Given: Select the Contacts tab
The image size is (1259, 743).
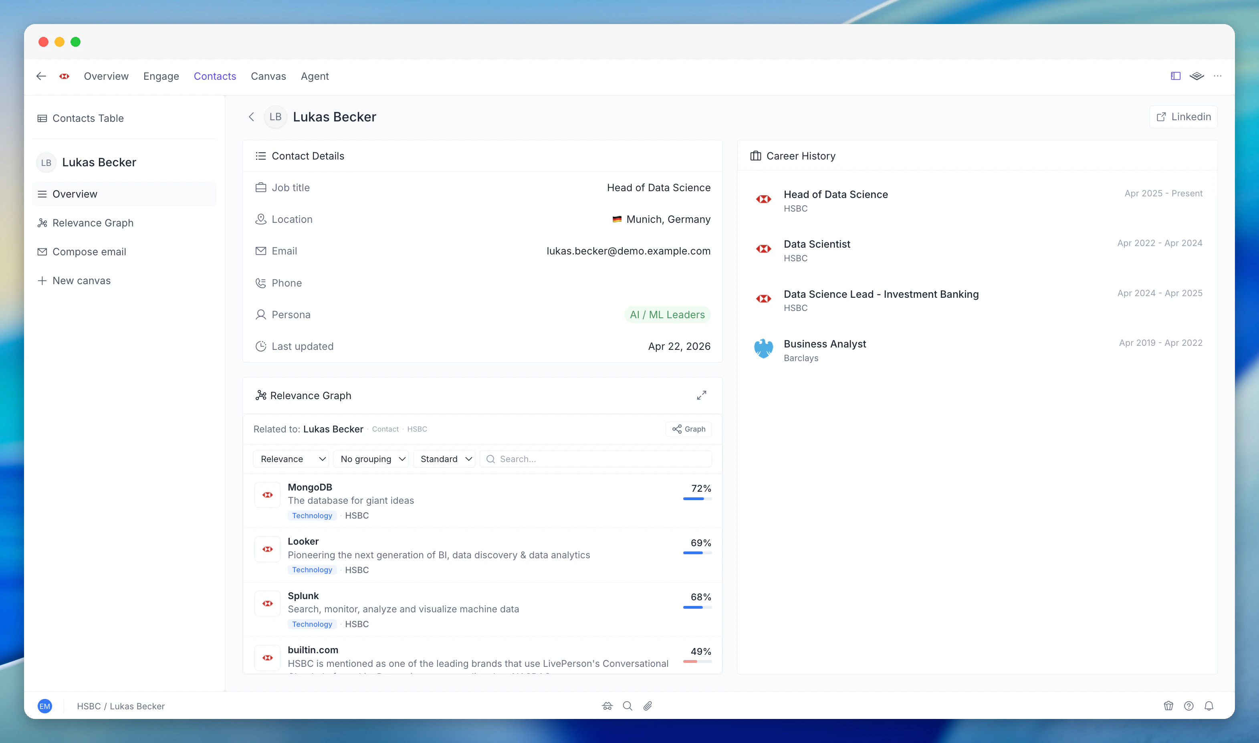Looking at the screenshot, I should (215, 76).
